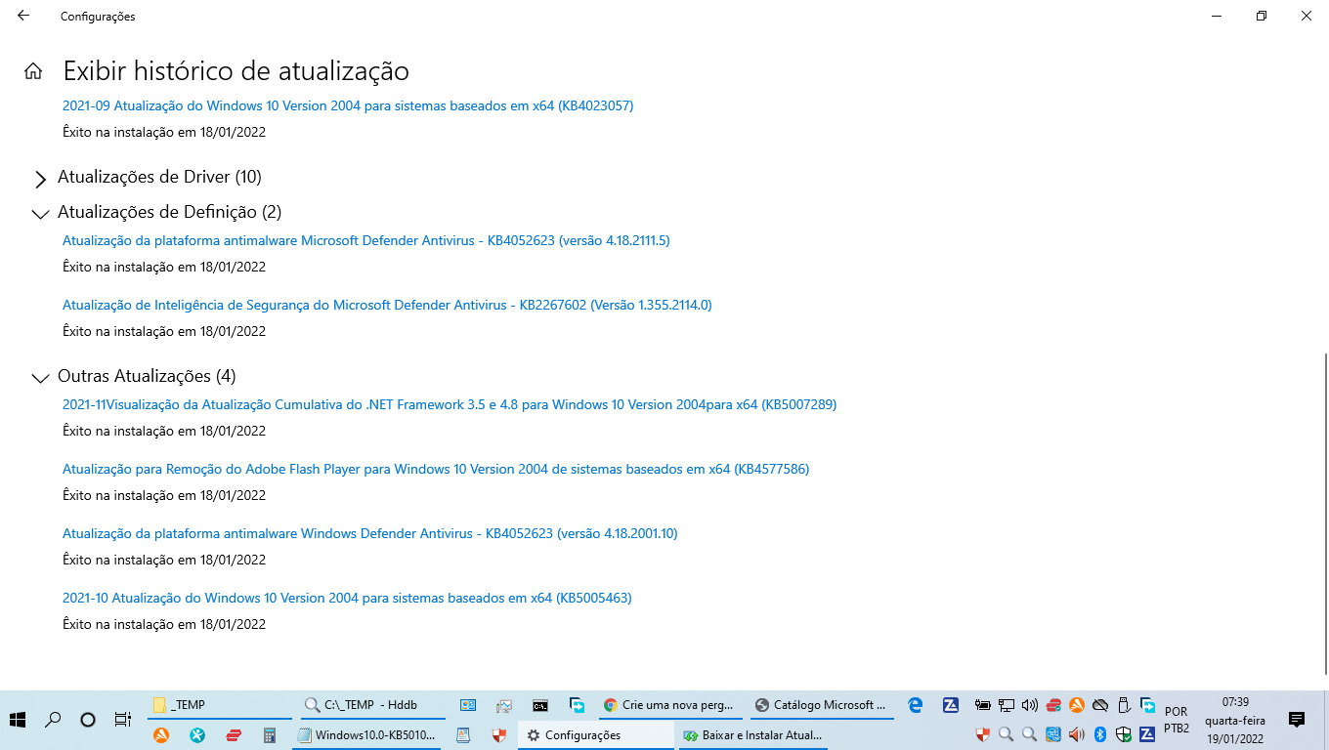
Task: Open the Windows Start menu
Action: click(18, 720)
